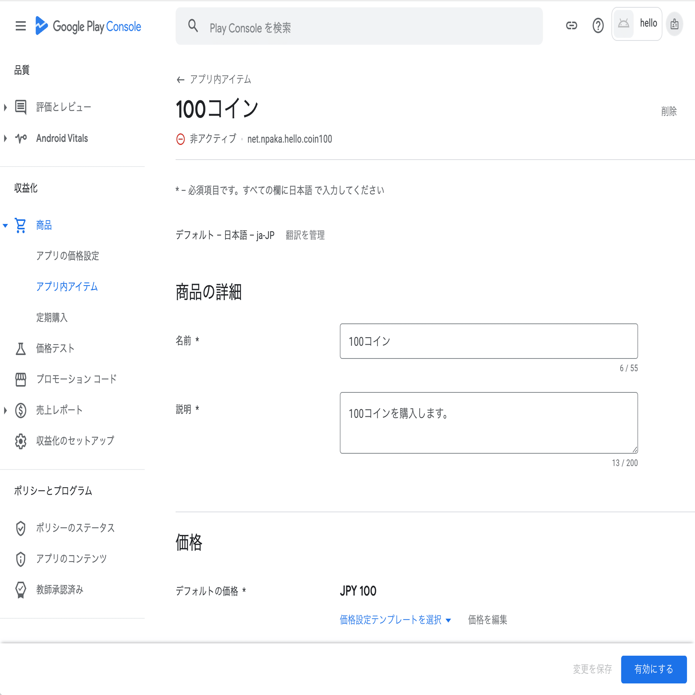Open the 収益化のセットアップ gear icon
The height and width of the screenshot is (695, 695).
pyautogui.click(x=20, y=441)
